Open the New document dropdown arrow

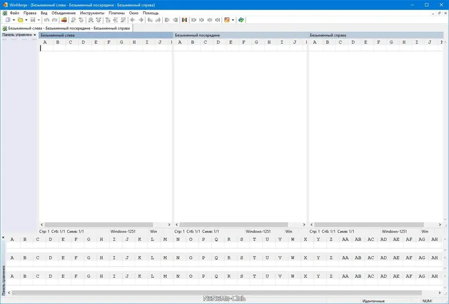click(x=13, y=20)
